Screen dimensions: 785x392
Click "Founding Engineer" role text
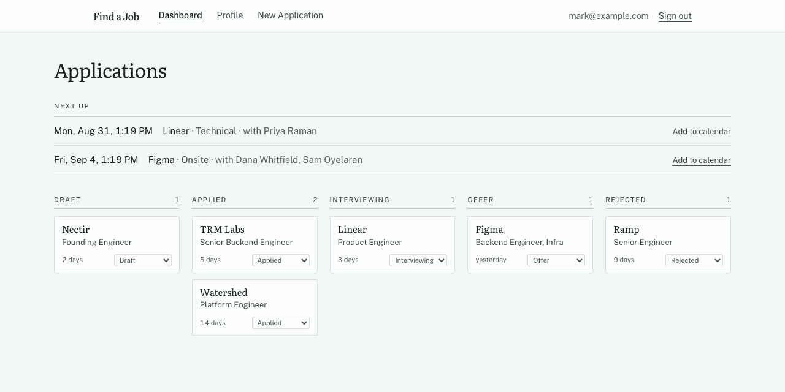(x=97, y=243)
